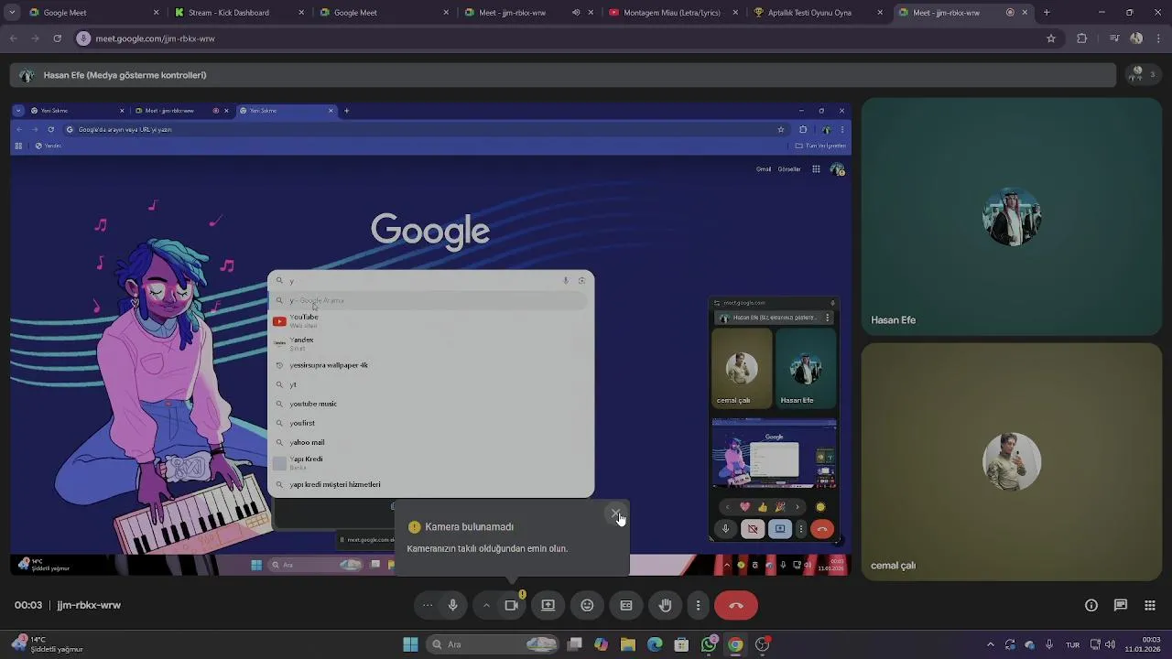Open Windows Start menu
Screen dimensions: 1172x659
pyautogui.click(x=410, y=644)
